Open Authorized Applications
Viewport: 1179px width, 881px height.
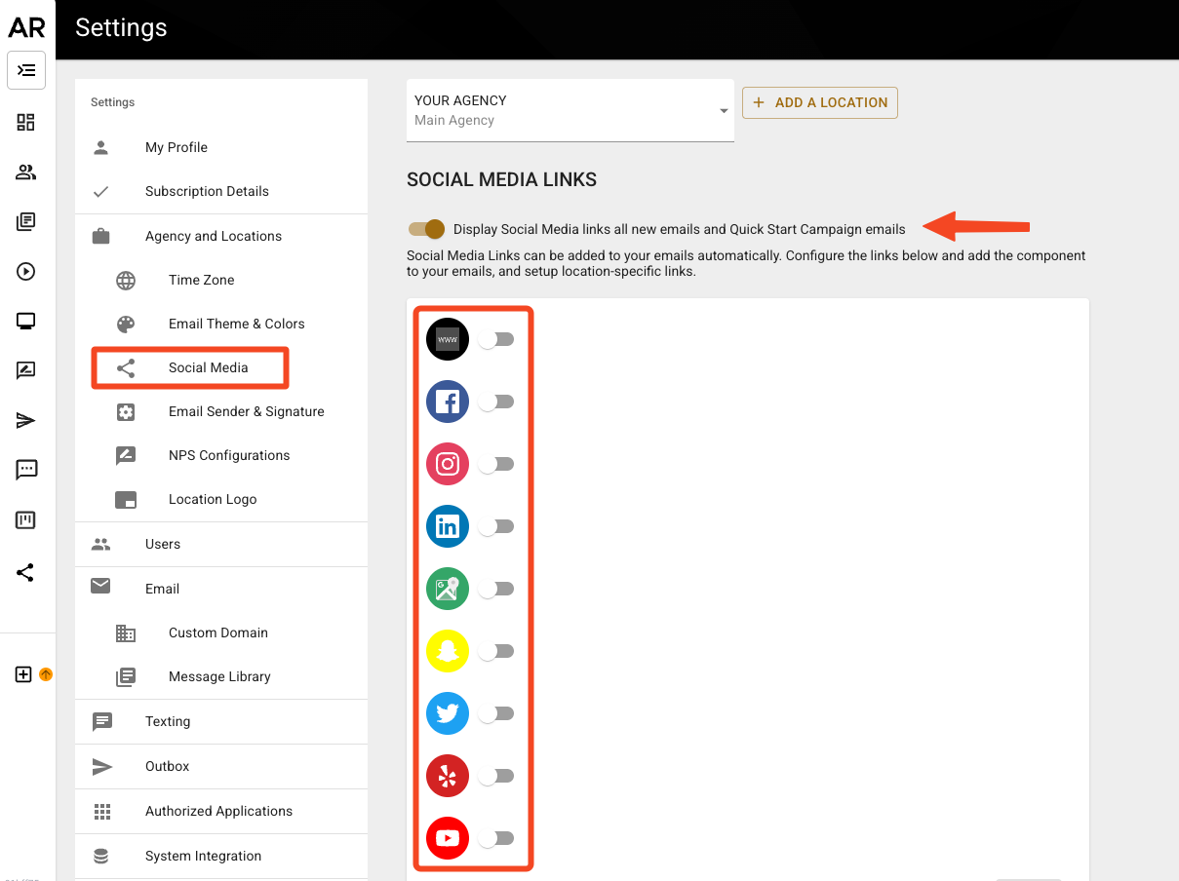(x=221, y=811)
